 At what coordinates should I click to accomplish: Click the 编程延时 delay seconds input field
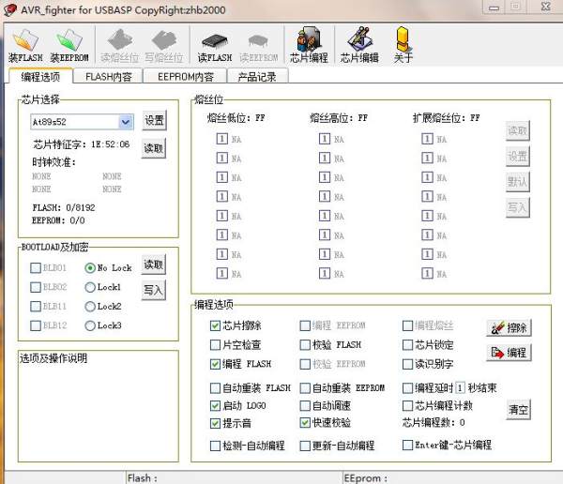click(461, 387)
